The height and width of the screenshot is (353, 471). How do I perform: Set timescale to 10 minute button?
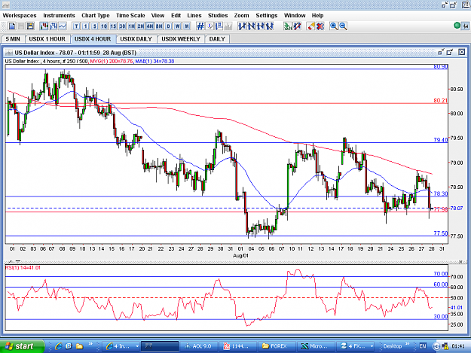(104, 26)
